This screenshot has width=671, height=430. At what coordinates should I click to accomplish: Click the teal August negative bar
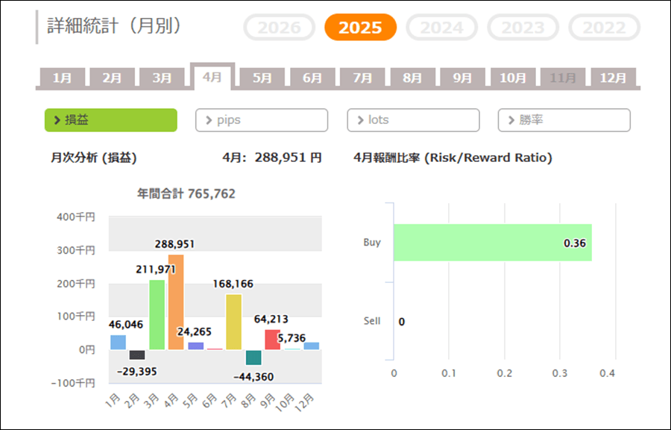[253, 357]
